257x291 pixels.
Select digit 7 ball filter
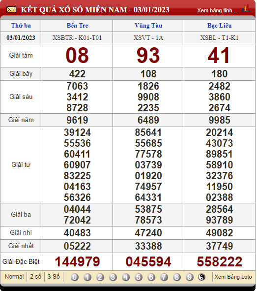[164, 277]
